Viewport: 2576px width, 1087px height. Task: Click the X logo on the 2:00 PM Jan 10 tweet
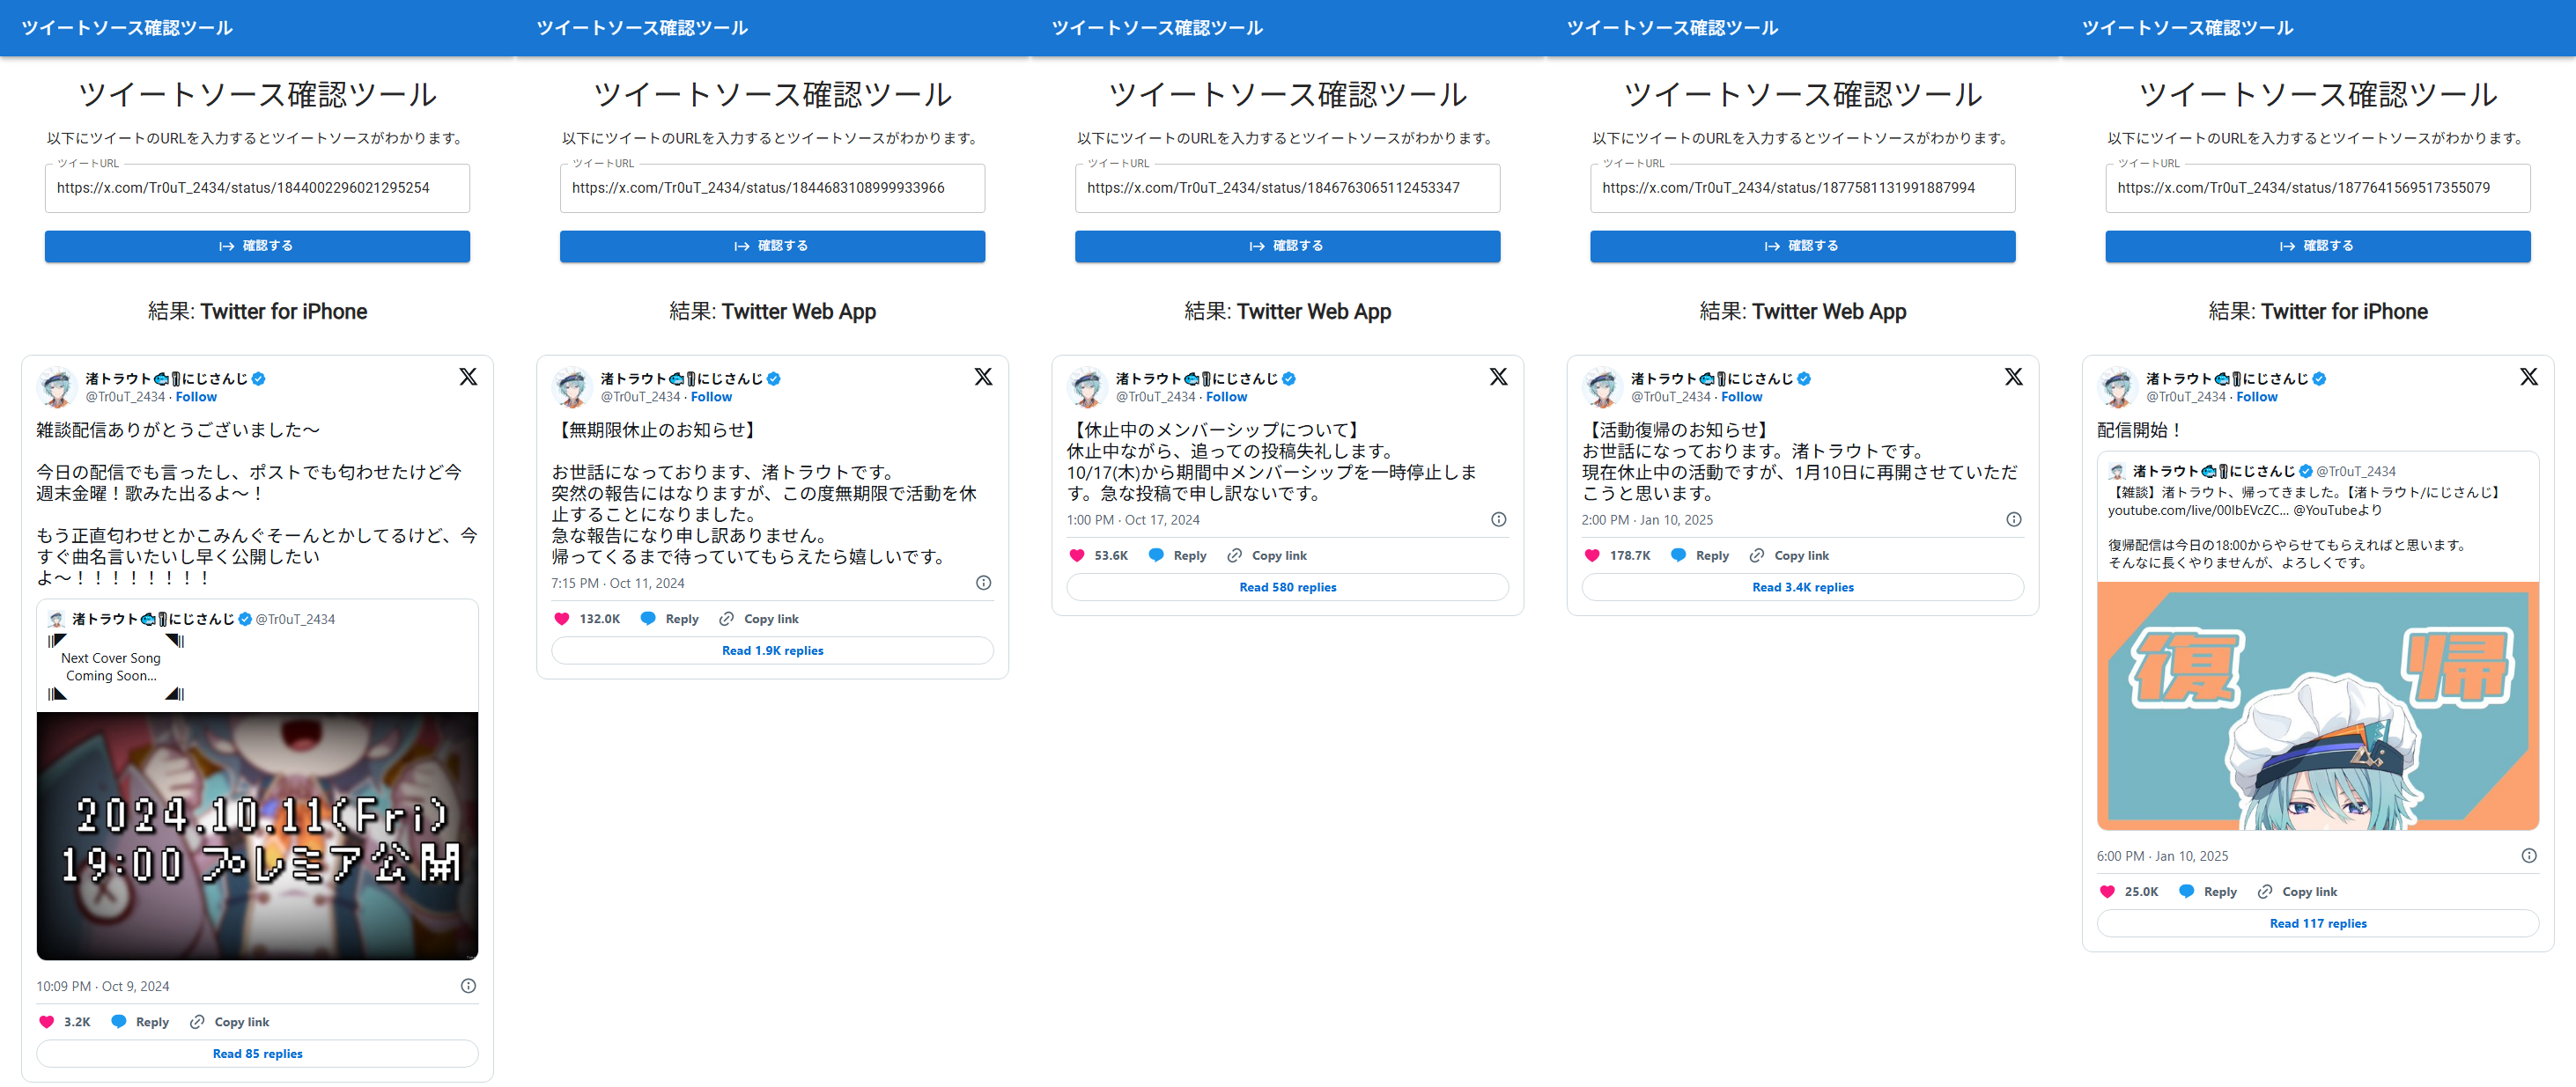pyautogui.click(x=2013, y=377)
